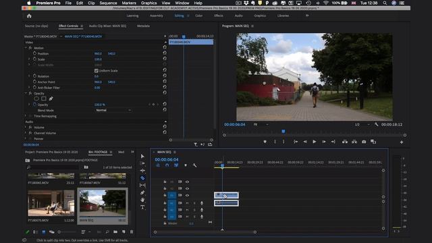
Task: Toggle Uniform Scale checkbox
Action: click(96, 71)
